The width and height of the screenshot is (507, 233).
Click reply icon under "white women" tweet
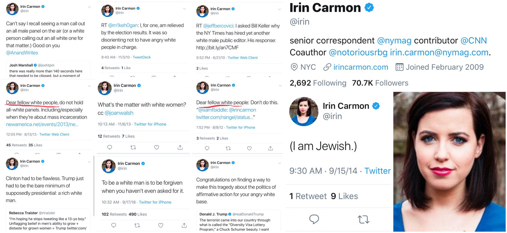tap(110, 147)
